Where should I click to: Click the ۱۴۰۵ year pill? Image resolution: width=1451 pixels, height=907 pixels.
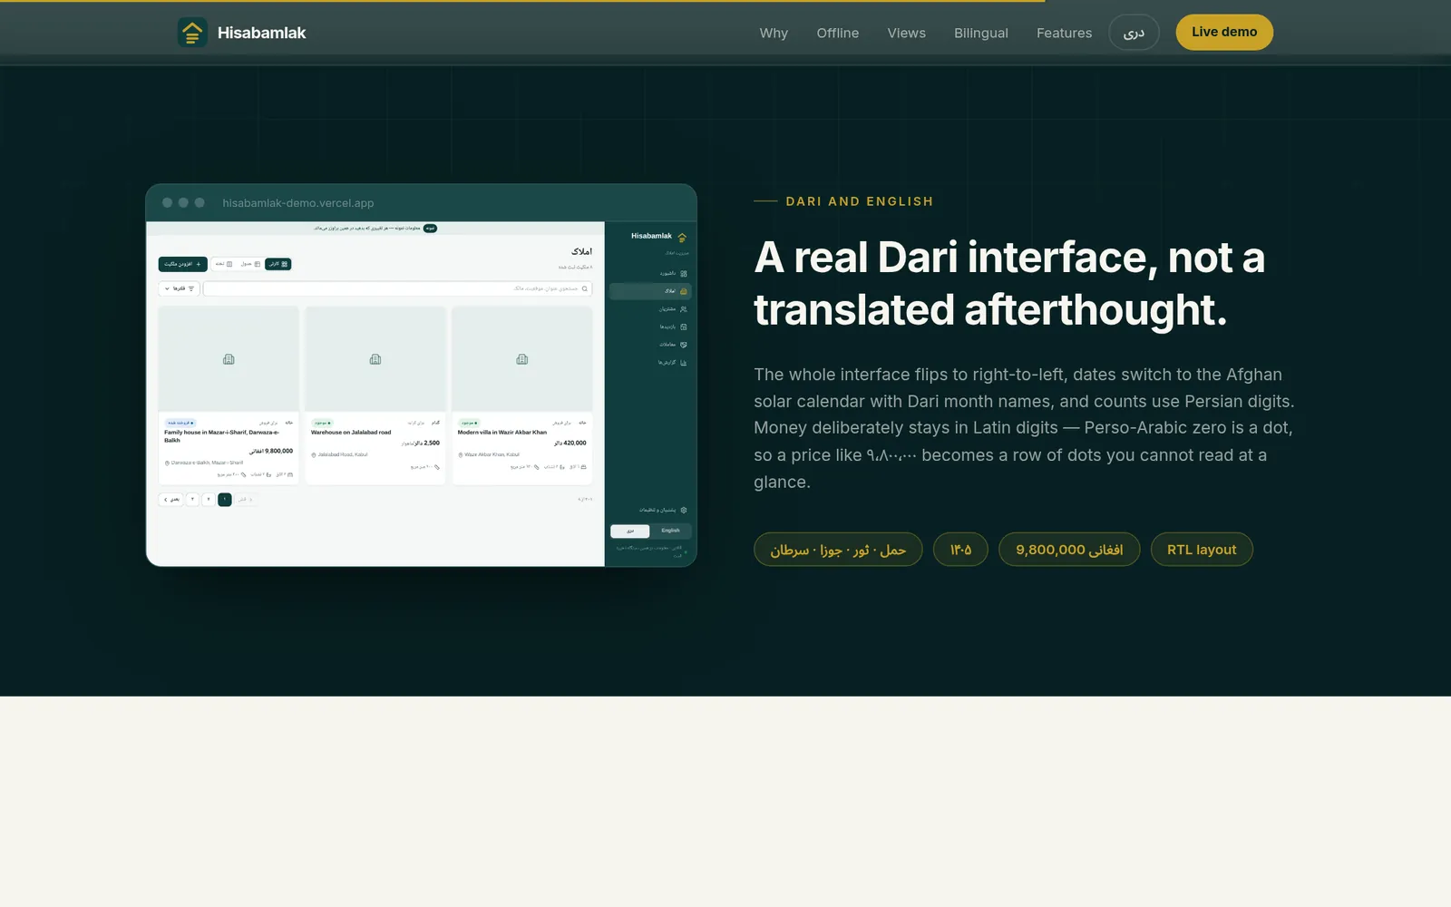tap(961, 550)
